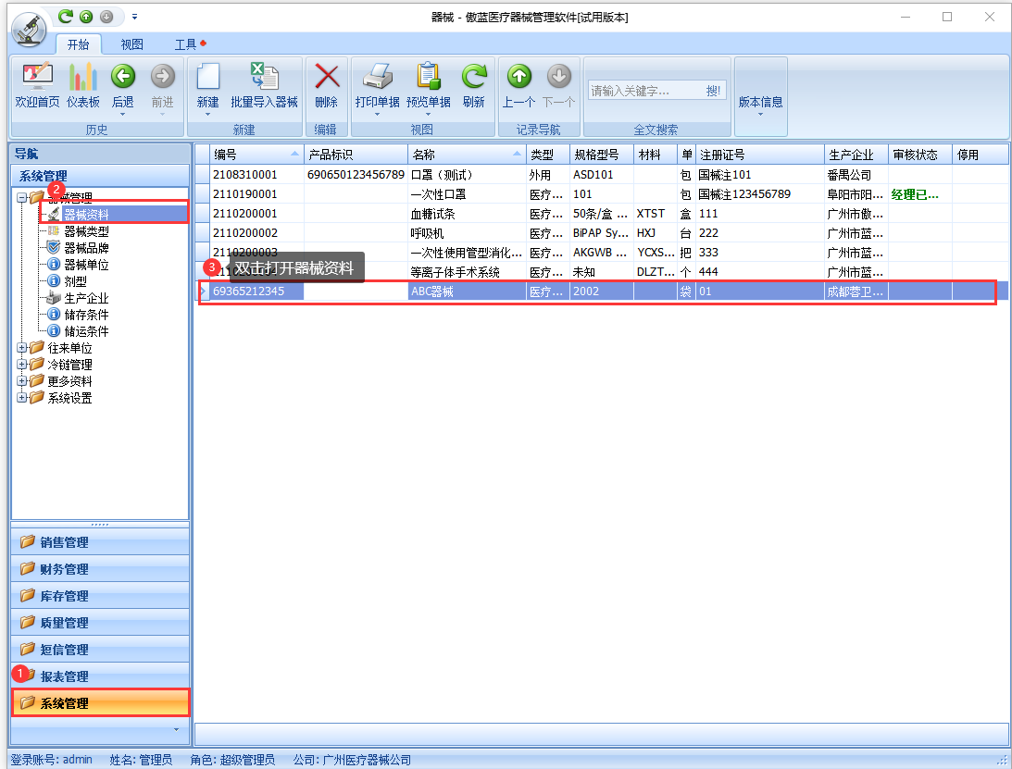
Task: Sort by the 编号 column header
Action: tap(256, 155)
